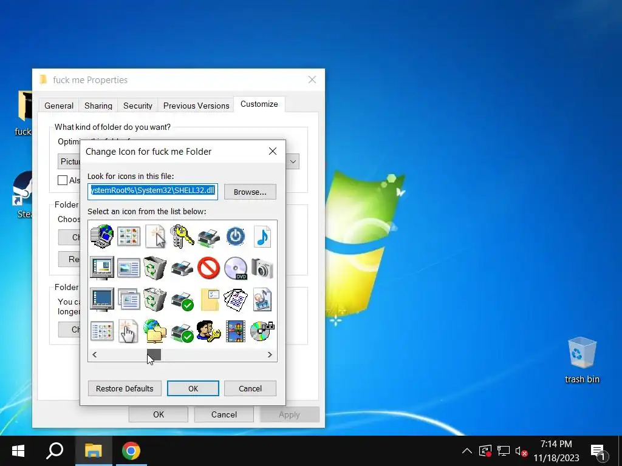Image resolution: width=622 pixels, height=466 pixels.
Task: Open the Previous Versions tab
Action: [196, 106]
